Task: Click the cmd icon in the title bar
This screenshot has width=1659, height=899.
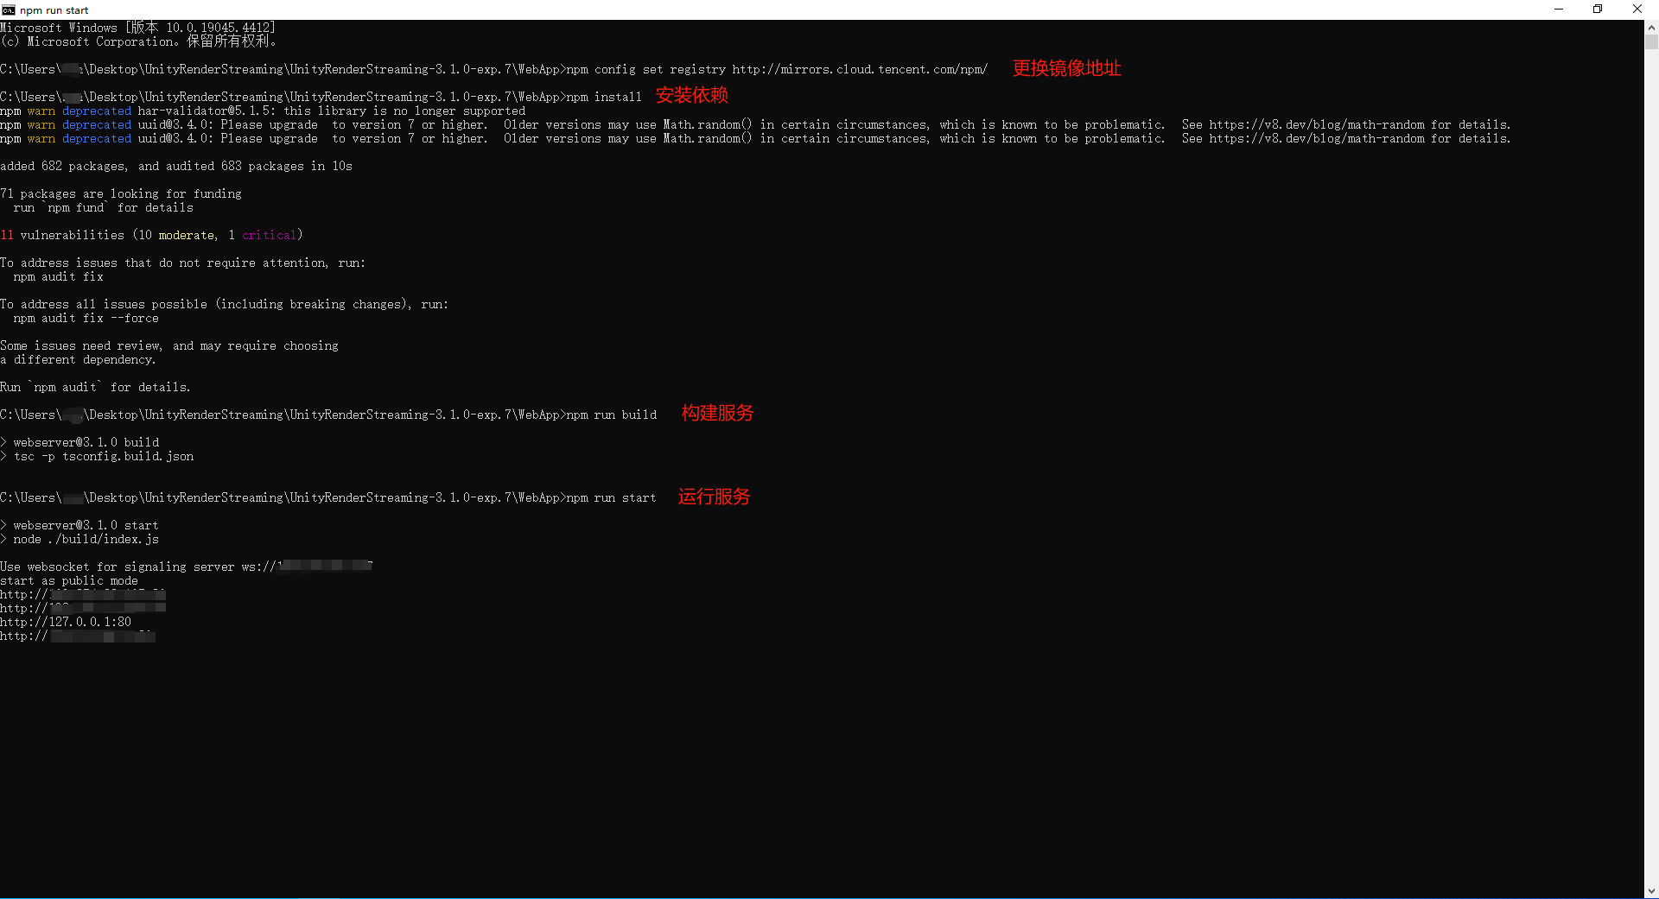Action: pyautogui.click(x=9, y=9)
